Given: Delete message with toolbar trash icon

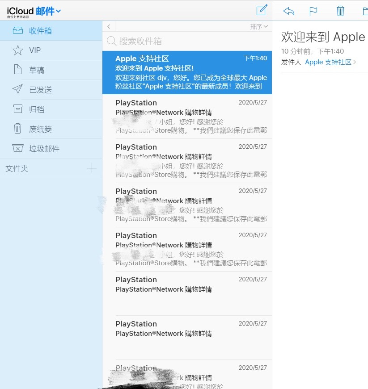Looking at the screenshot, I should (x=340, y=11).
